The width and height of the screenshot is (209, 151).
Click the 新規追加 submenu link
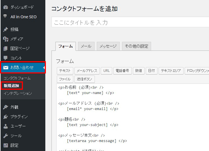point(11,86)
